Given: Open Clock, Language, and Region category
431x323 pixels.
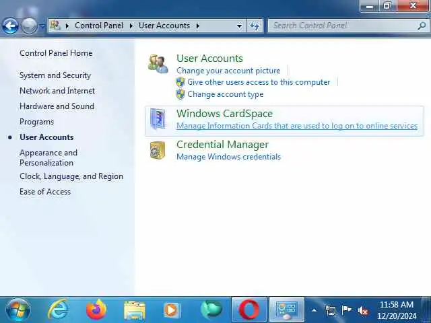Looking at the screenshot, I should tap(71, 176).
